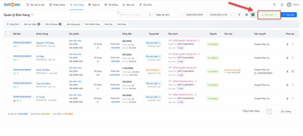Open the notifications bell

pos(282,4)
